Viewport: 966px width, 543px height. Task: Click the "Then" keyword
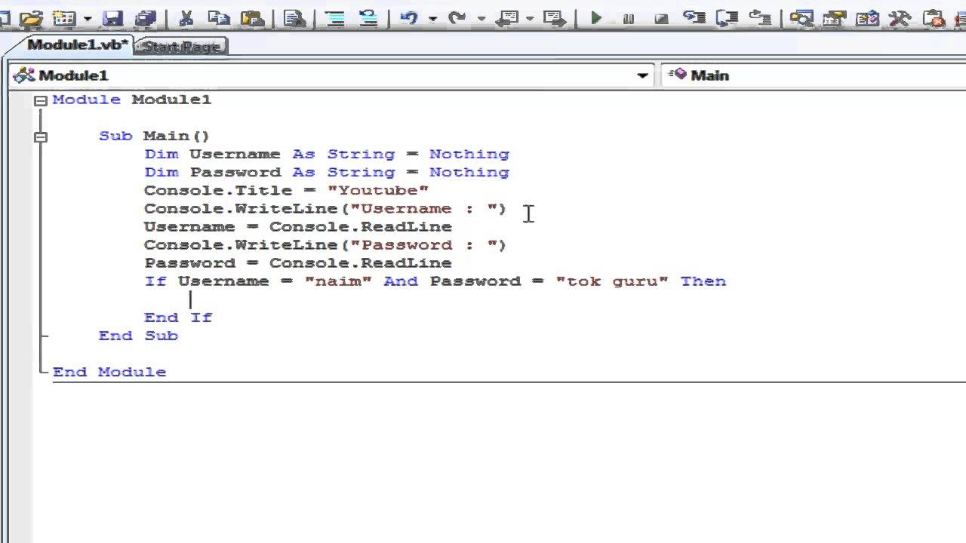coord(703,281)
